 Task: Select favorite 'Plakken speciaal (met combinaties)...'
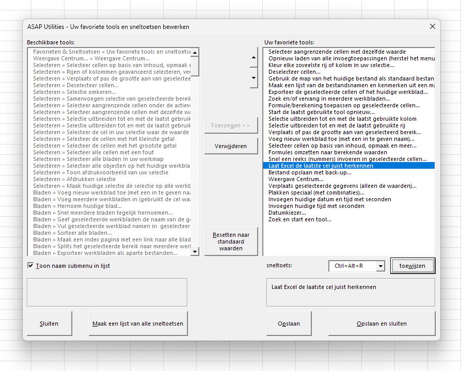point(349,193)
